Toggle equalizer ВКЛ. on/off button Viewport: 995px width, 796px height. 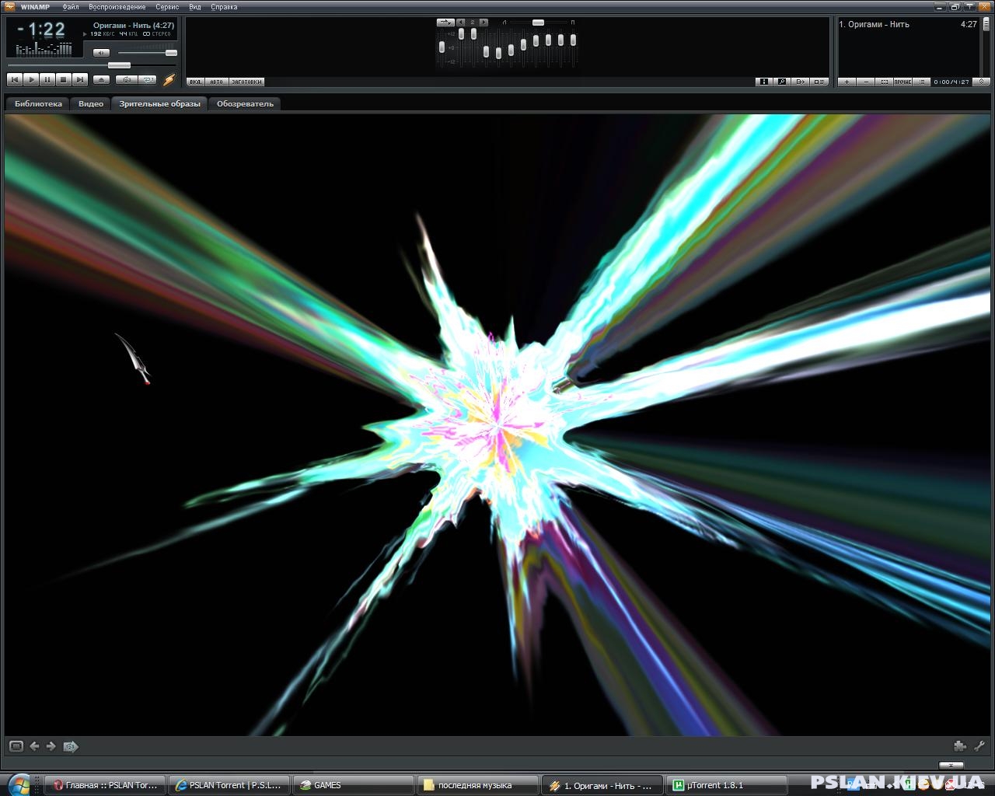pos(196,82)
